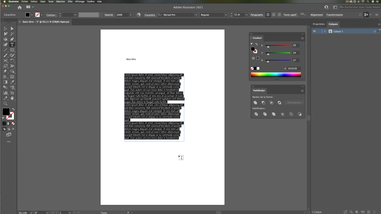Pick a color from the spectrum bar
Image resolution: width=381 pixels, height=214 pixels.
point(276,75)
